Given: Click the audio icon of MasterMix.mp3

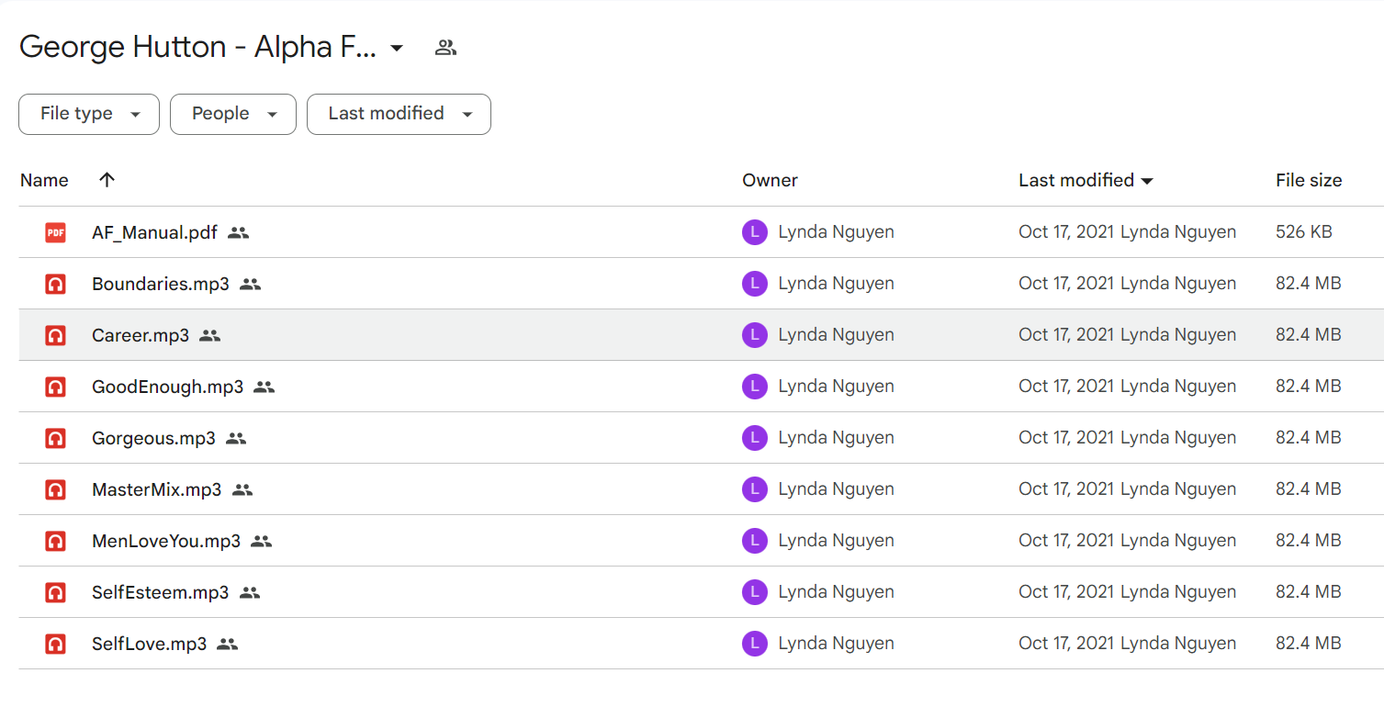Looking at the screenshot, I should tap(55, 489).
